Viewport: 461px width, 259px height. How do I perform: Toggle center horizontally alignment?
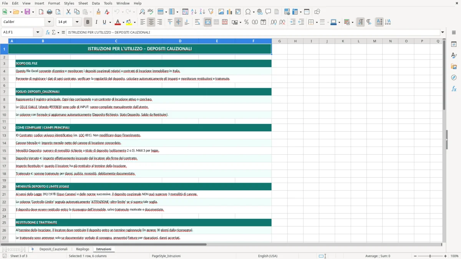(x=151, y=22)
